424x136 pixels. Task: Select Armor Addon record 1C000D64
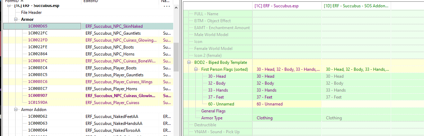[x=38, y=130]
